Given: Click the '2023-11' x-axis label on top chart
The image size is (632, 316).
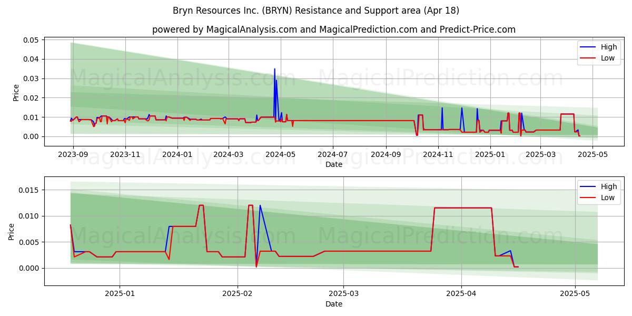Looking at the screenshot, I should pos(125,155).
